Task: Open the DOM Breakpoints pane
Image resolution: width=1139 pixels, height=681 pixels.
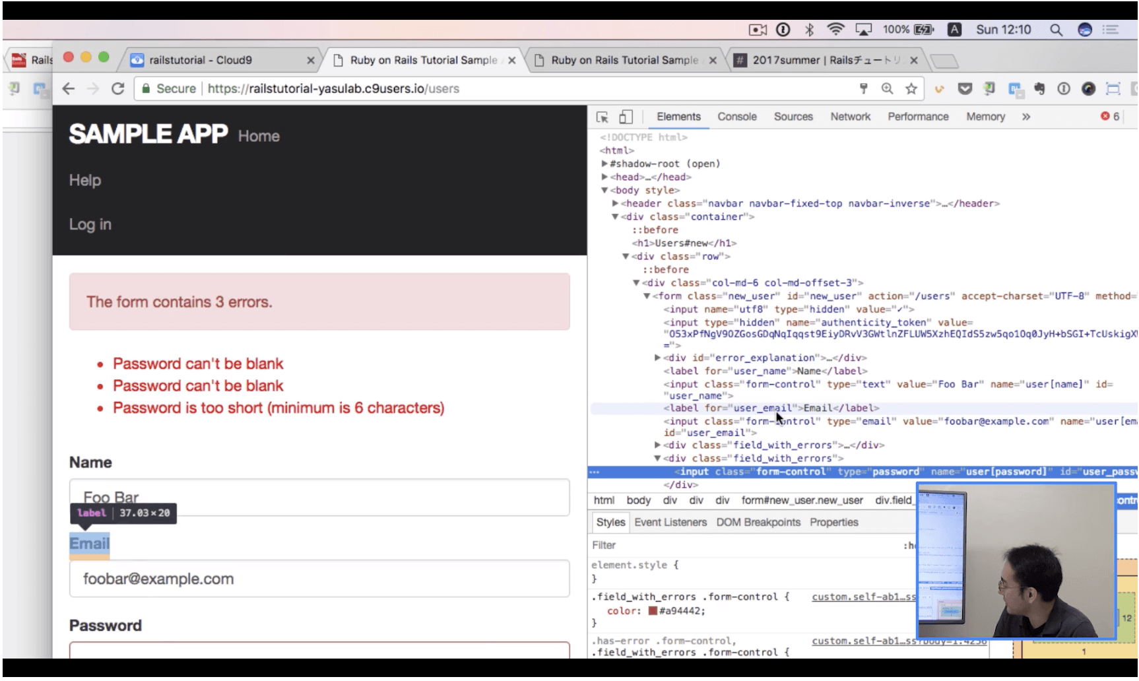Action: [x=758, y=523]
